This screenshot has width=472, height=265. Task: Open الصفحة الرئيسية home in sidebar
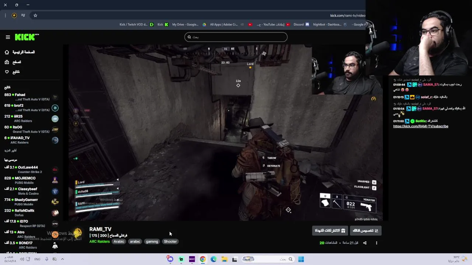(x=20, y=52)
